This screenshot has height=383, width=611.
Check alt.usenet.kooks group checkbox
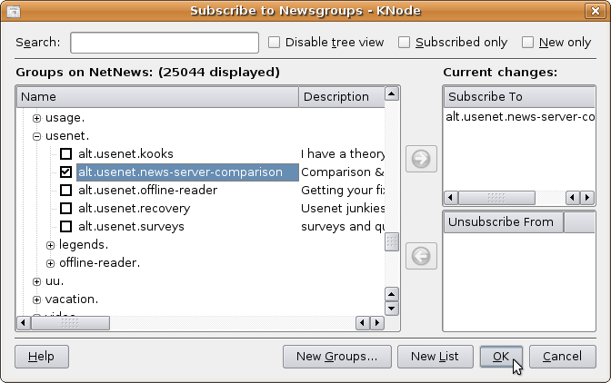[65, 154]
